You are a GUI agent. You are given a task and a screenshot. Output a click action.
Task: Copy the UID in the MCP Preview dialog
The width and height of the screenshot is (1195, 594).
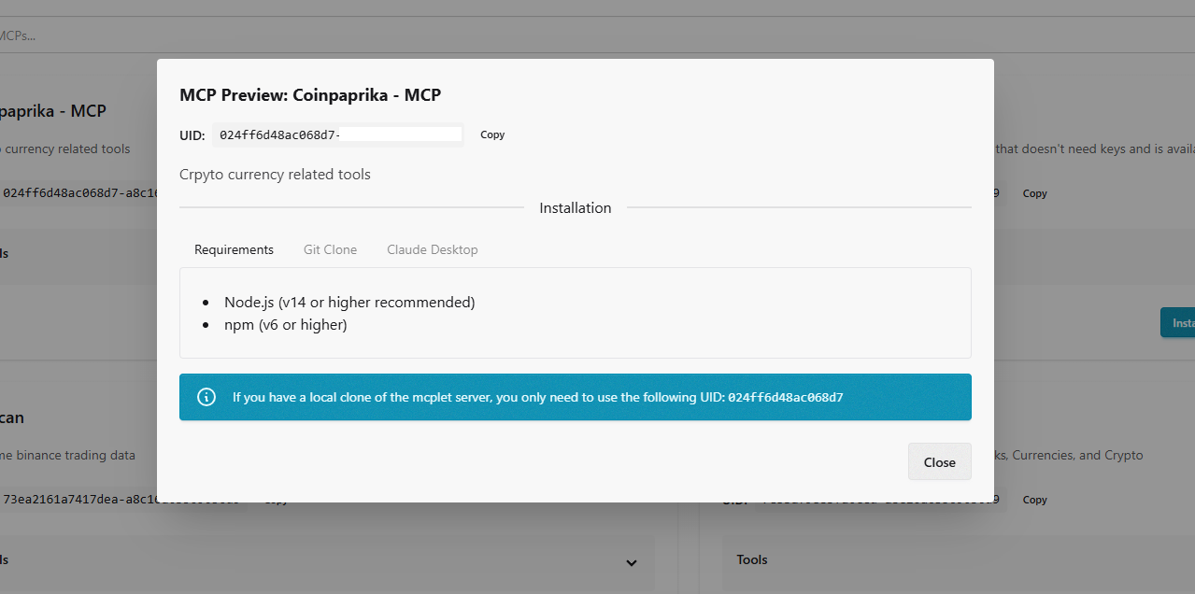[492, 134]
